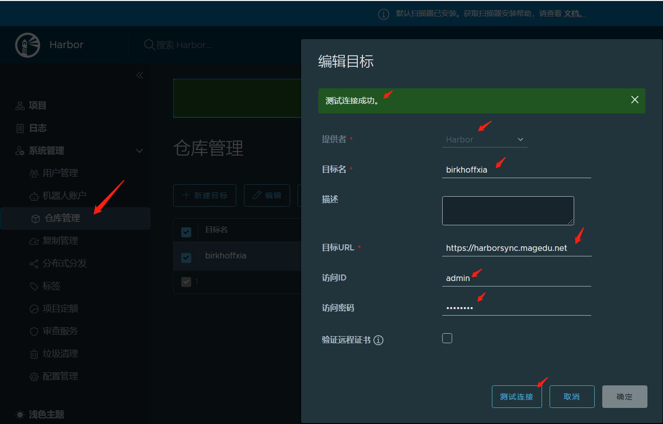Click the search magnifier icon
The height and width of the screenshot is (424, 663).
click(149, 45)
